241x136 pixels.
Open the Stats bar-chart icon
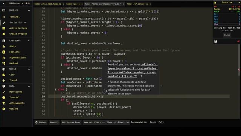(x=4, y=46)
